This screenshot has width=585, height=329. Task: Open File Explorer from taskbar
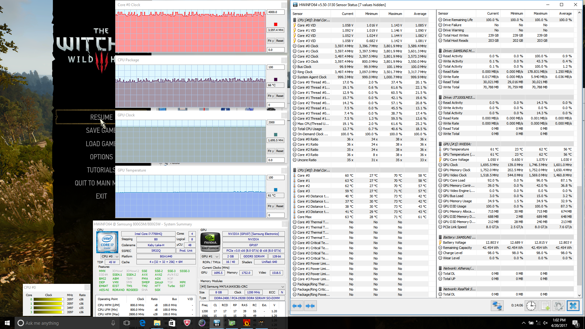click(x=157, y=323)
